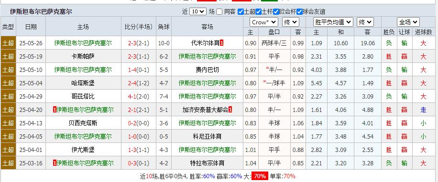The height and width of the screenshot is (182, 438).
Task: Open the 终 dropdown next to 胜平负均值
Action: pyautogui.click(x=365, y=22)
